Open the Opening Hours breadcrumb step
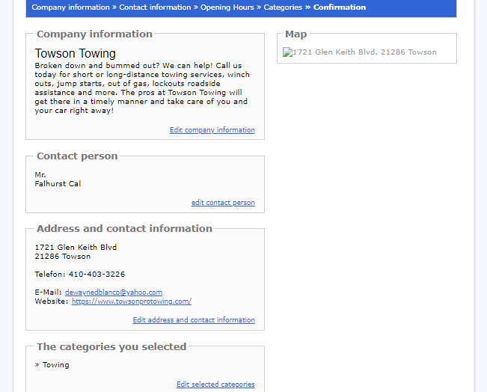This screenshot has width=487, height=392. point(227,7)
